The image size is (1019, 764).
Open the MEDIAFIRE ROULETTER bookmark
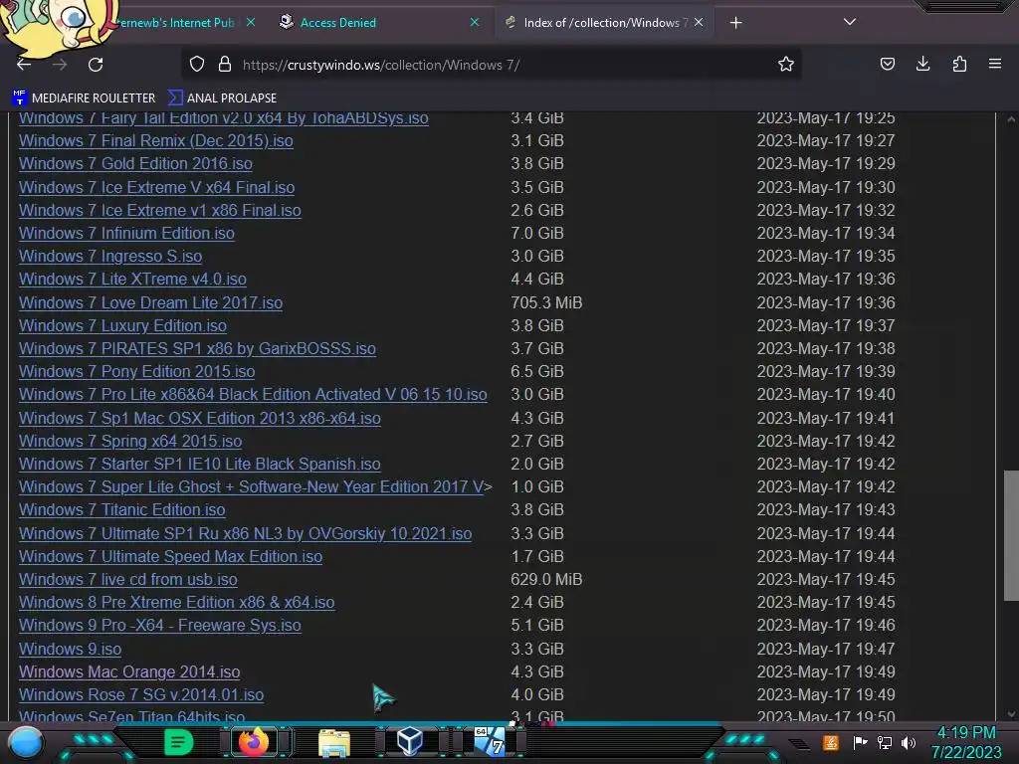(84, 98)
